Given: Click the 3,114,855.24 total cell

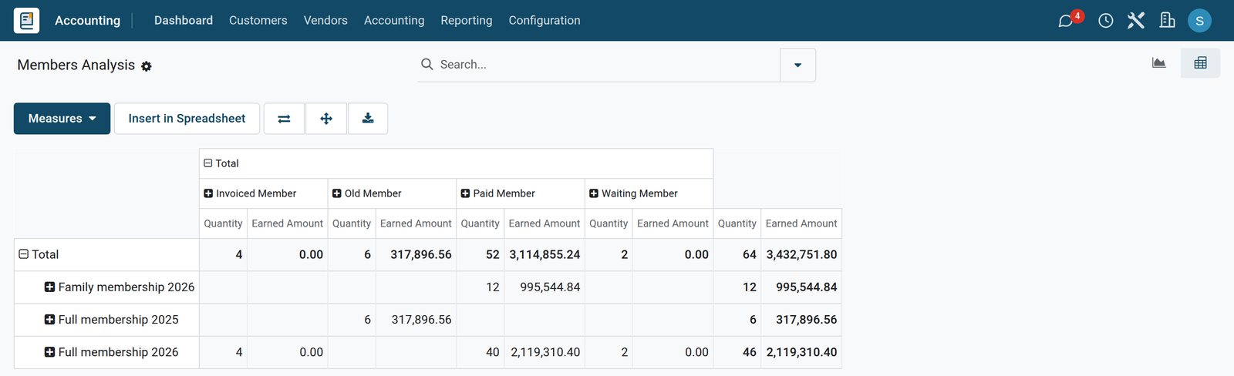Looking at the screenshot, I should [545, 254].
